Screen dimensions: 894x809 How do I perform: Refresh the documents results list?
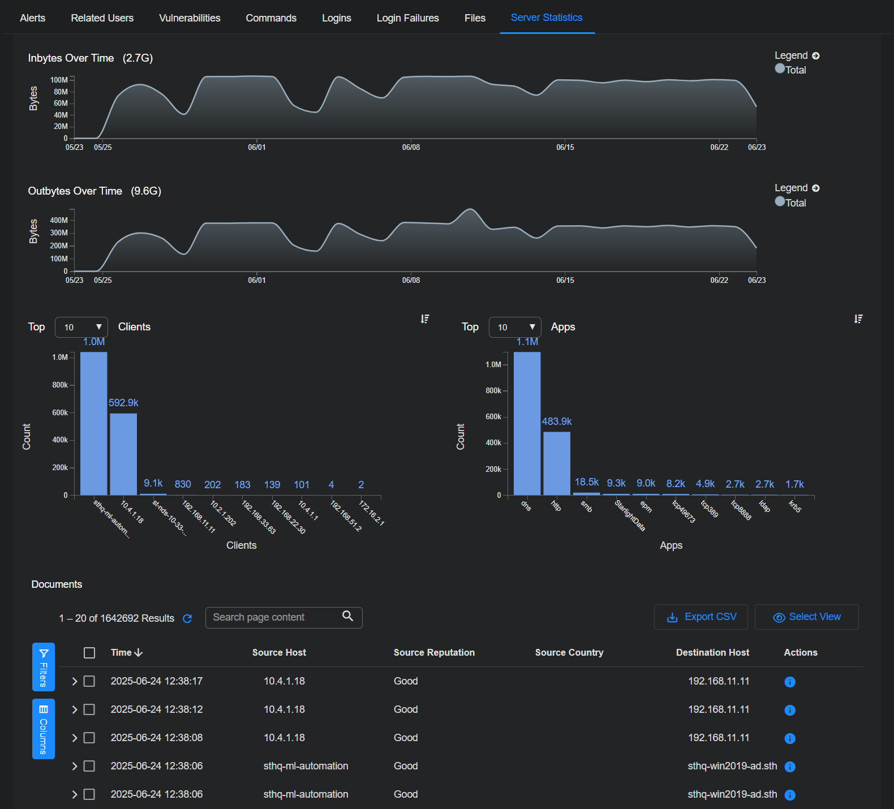click(187, 618)
